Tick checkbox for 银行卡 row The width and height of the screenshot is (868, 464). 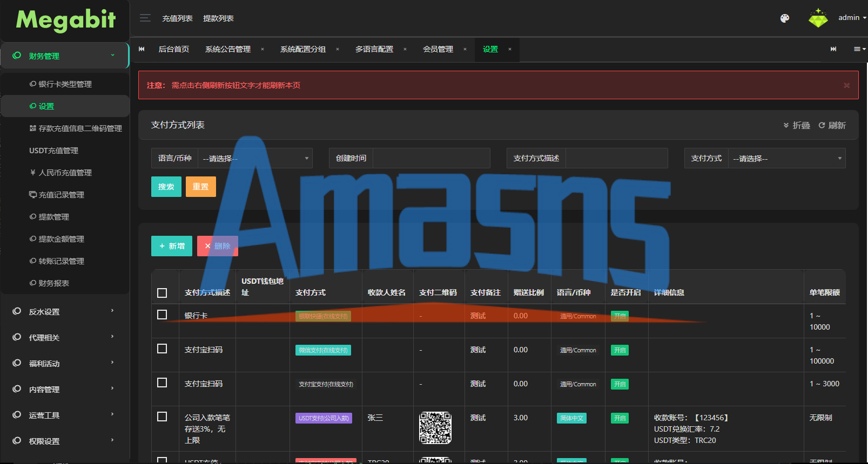click(x=162, y=315)
